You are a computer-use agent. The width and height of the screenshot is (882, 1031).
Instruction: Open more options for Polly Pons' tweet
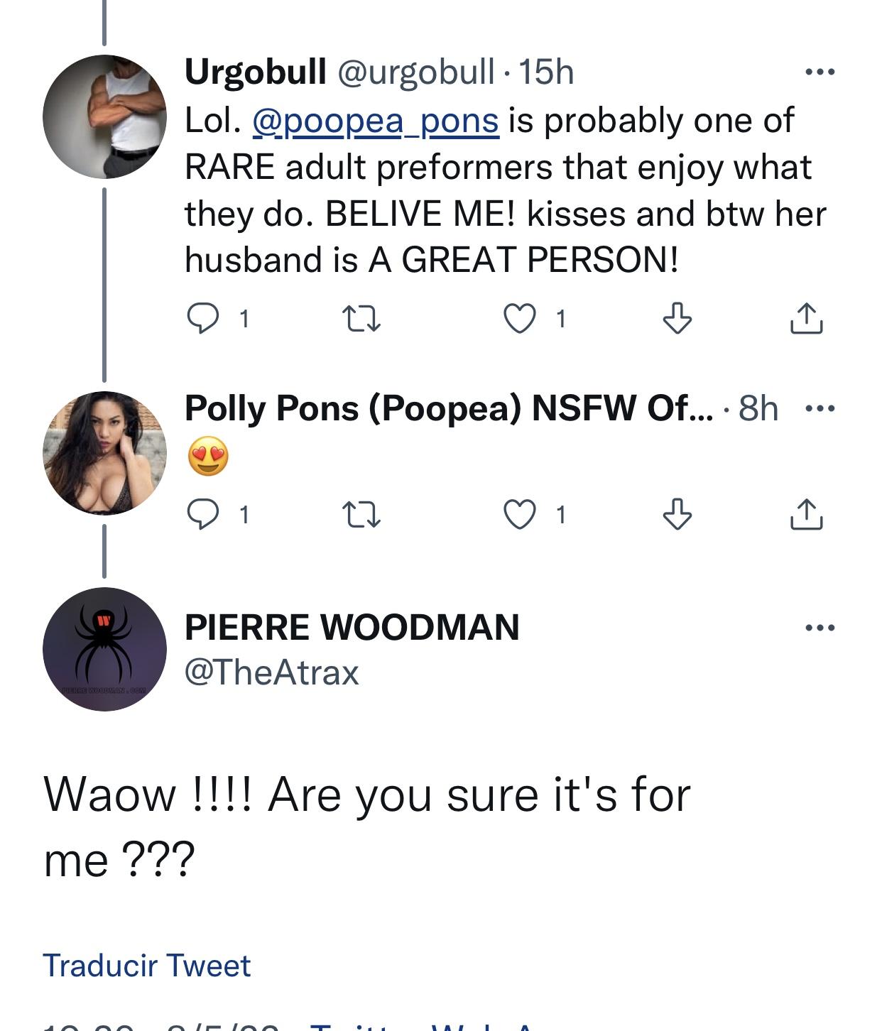coord(820,409)
